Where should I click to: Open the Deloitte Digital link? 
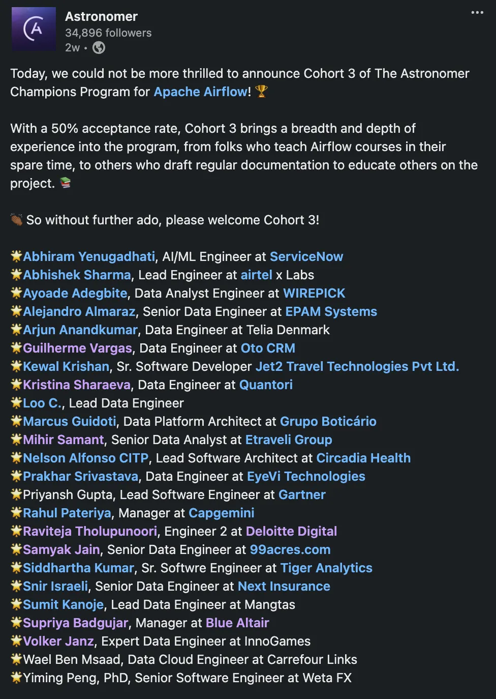[x=291, y=531]
